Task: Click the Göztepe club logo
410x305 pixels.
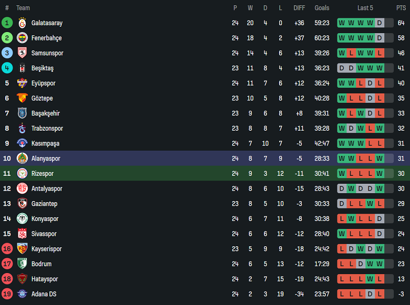Action: click(x=22, y=98)
